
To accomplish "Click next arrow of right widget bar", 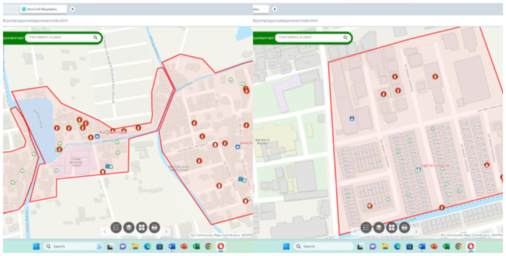I will tap(416, 231).
